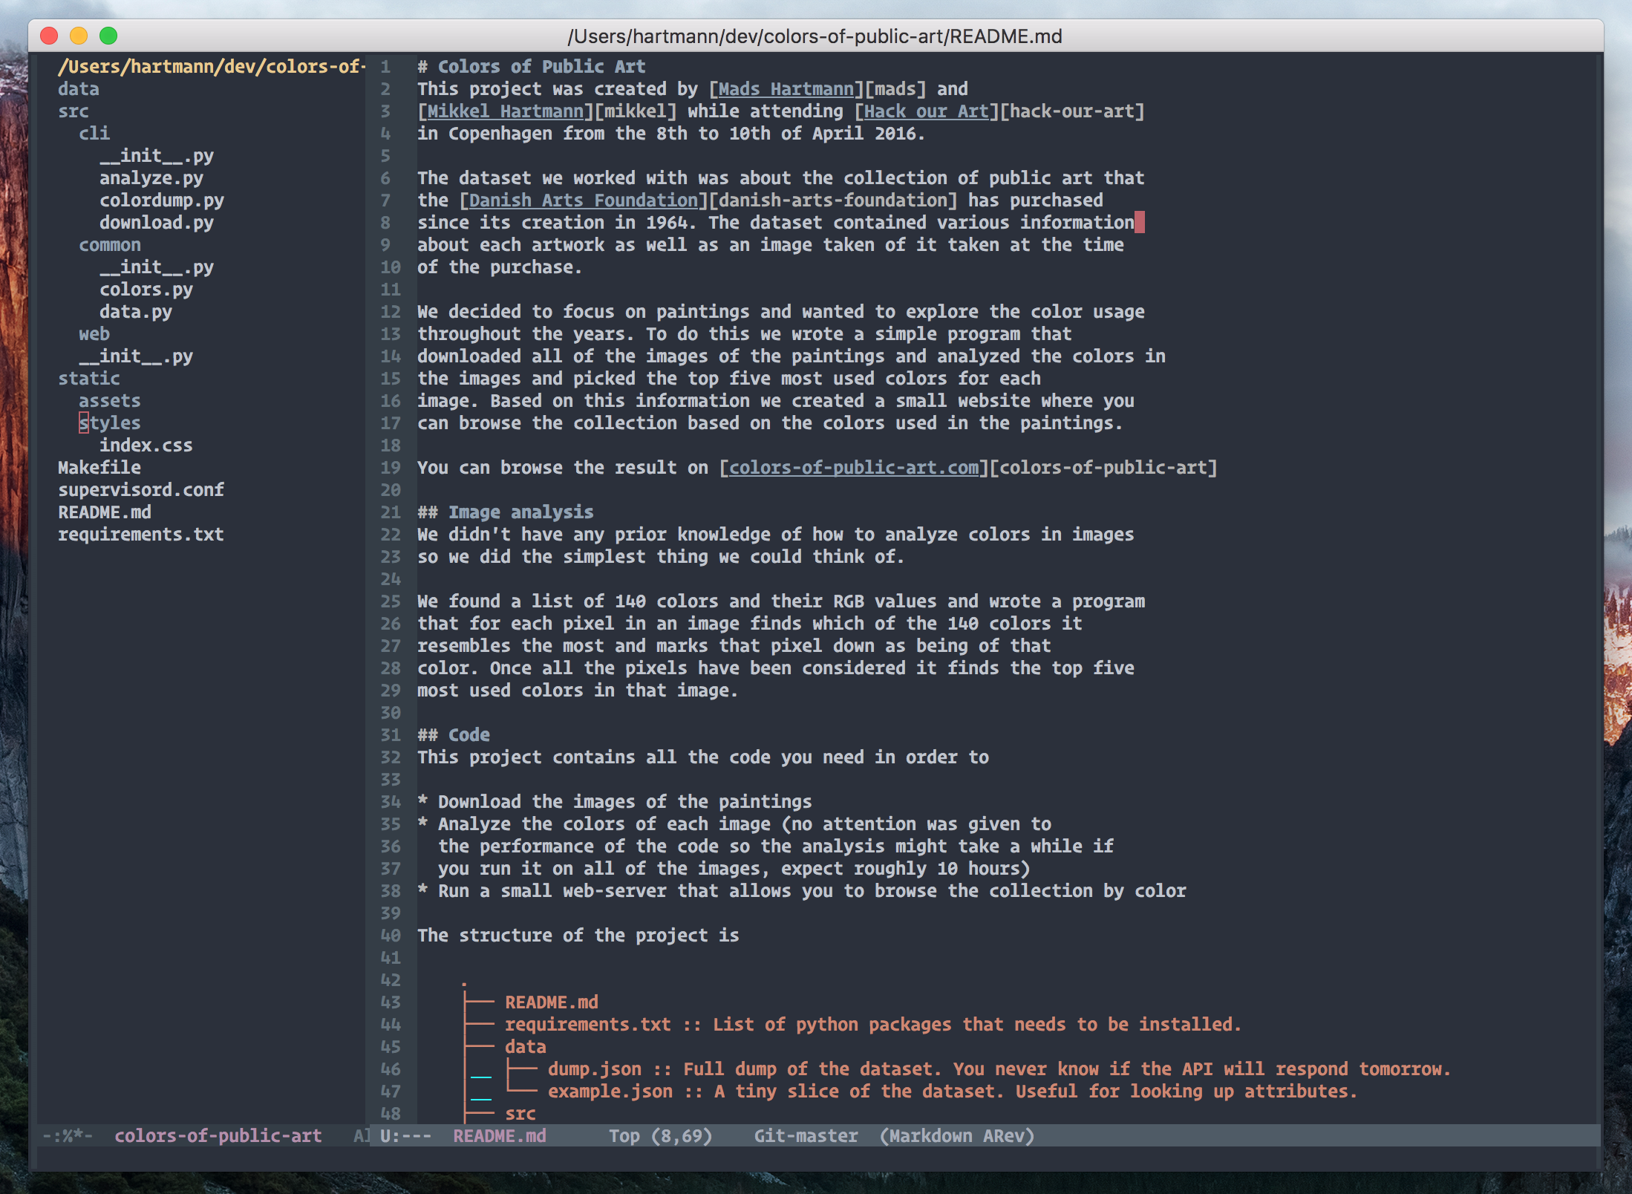Open supervisord.conf from file tree
1632x1194 pixels.
[140, 490]
